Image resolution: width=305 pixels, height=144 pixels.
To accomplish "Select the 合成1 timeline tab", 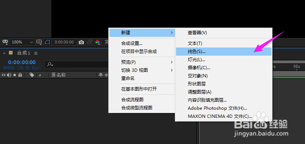I will click(x=23, y=53).
